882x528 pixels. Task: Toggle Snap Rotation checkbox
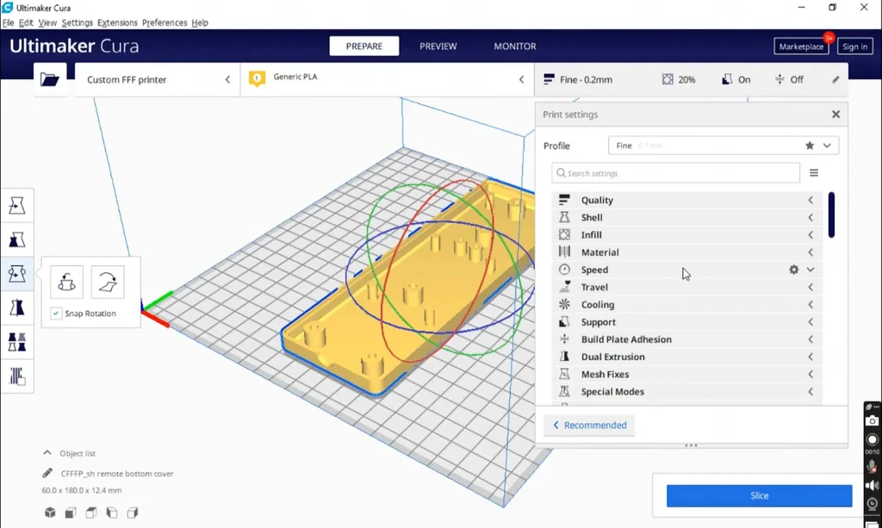[56, 314]
